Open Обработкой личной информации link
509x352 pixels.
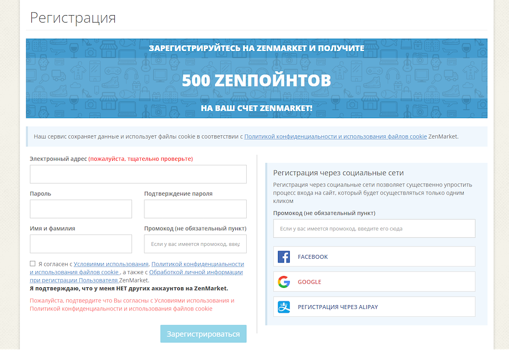click(x=196, y=272)
